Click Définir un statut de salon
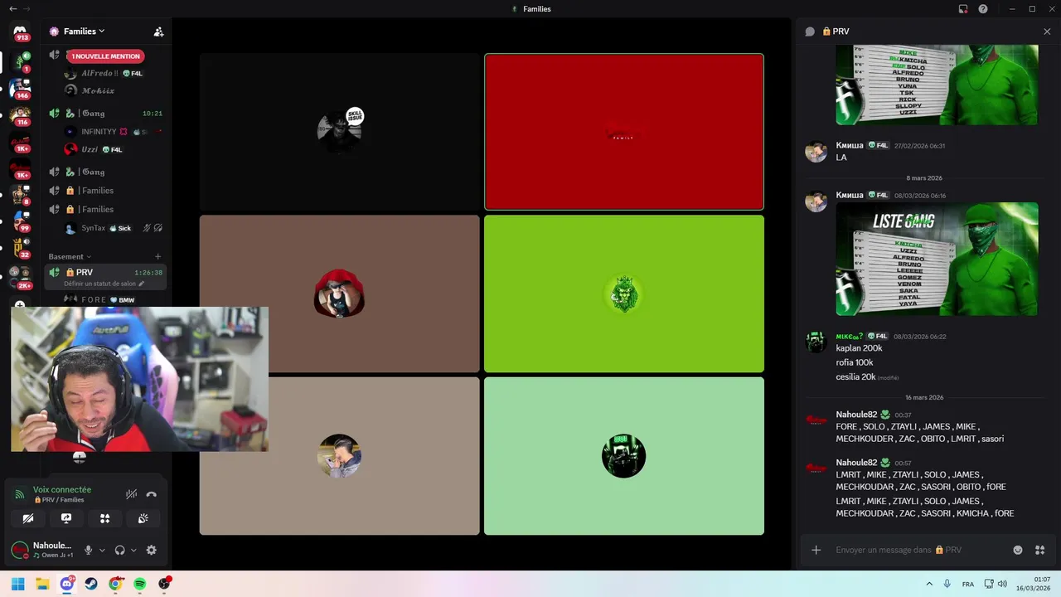Image resolution: width=1061 pixels, height=597 pixels. (x=104, y=284)
